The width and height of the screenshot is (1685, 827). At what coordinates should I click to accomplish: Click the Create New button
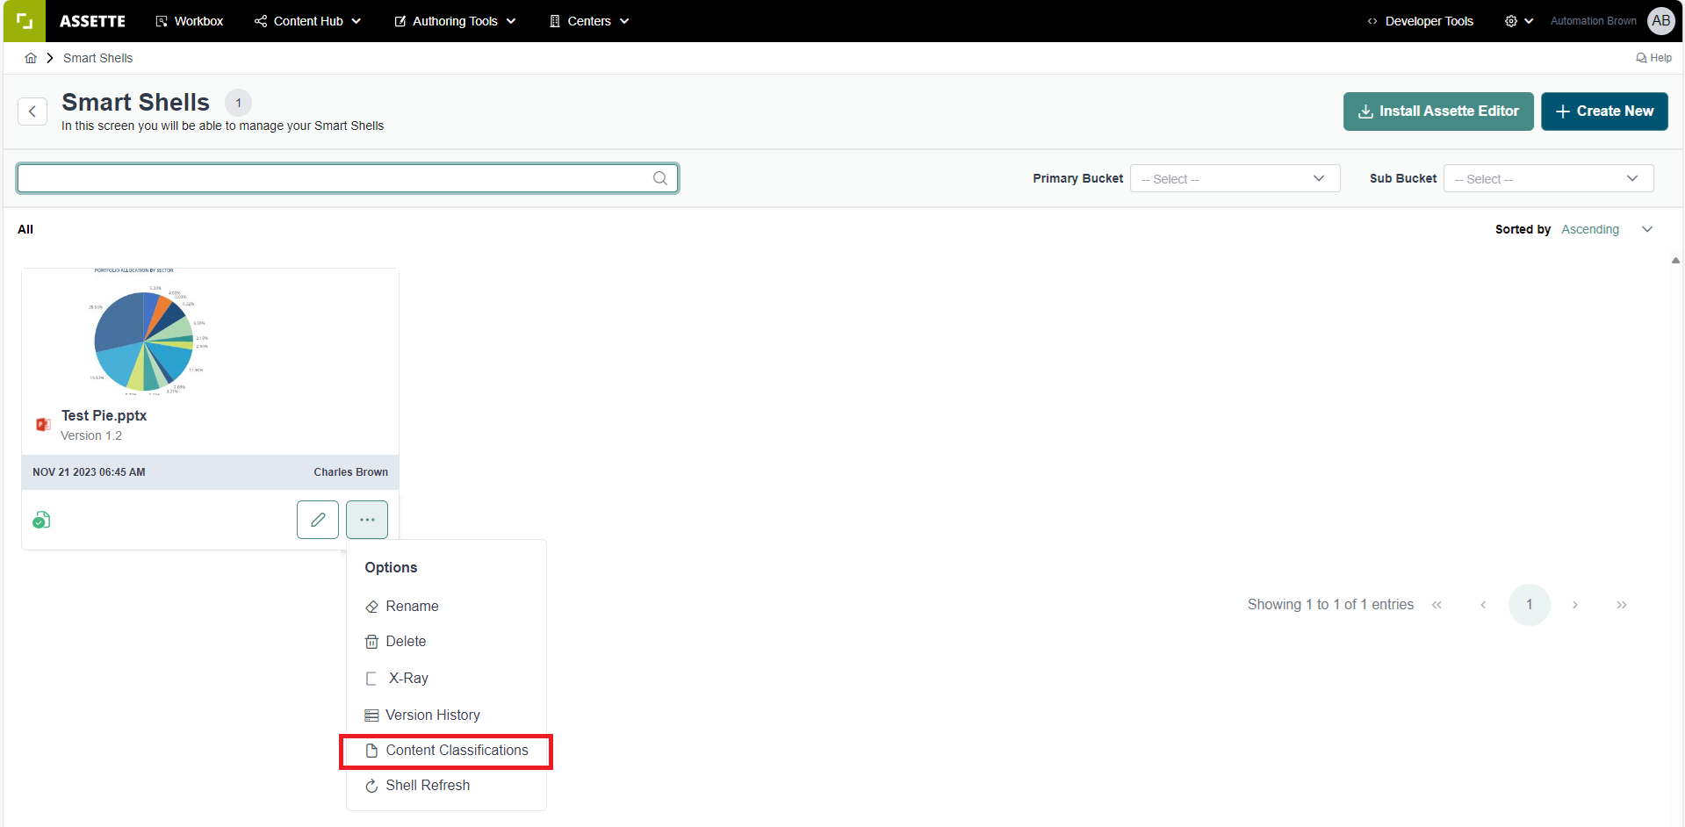tap(1604, 111)
